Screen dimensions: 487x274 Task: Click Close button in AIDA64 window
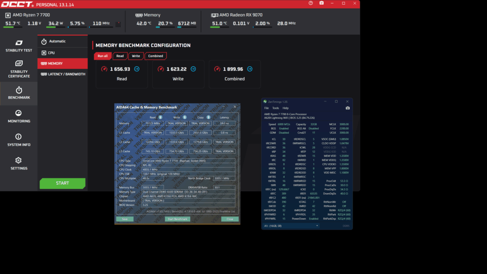[230, 219]
